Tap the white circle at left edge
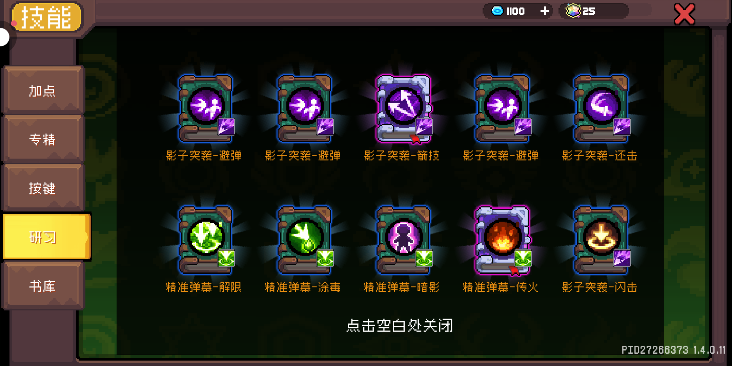Screen dimensions: 732x366 [3, 37]
